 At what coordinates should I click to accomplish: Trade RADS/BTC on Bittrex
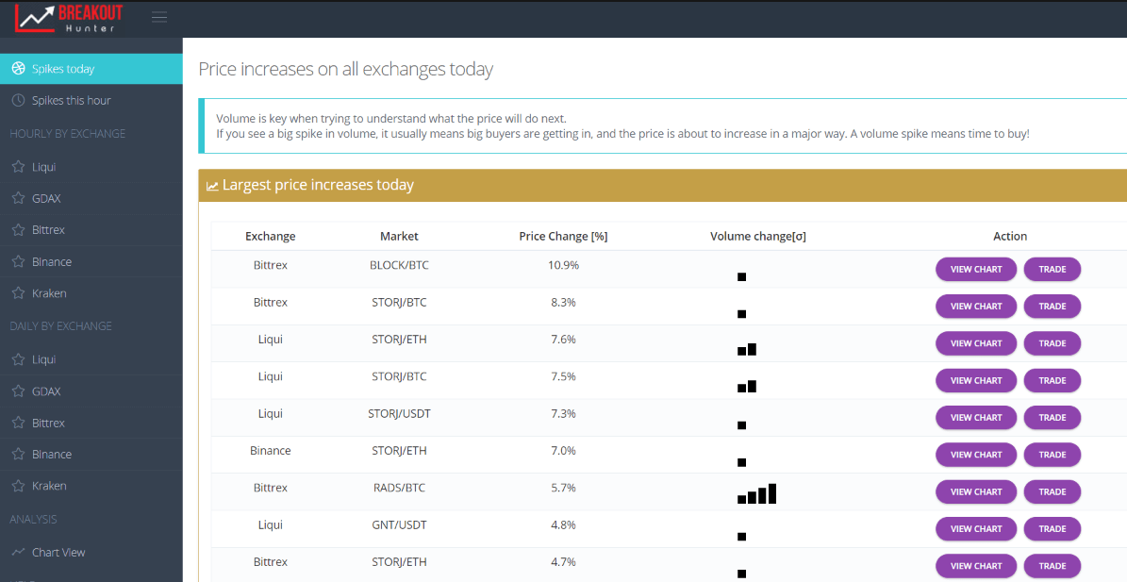(1052, 492)
